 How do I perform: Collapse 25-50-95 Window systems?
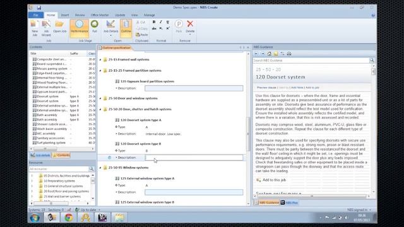coord(100,168)
